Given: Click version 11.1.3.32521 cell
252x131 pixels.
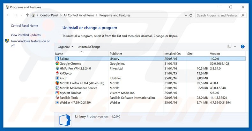Looking at the screenshot, I should pos(219,98).
